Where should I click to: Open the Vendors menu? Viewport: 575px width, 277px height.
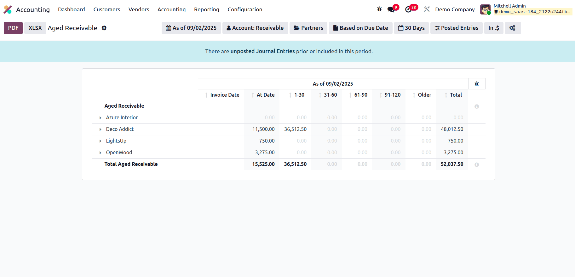point(139,9)
